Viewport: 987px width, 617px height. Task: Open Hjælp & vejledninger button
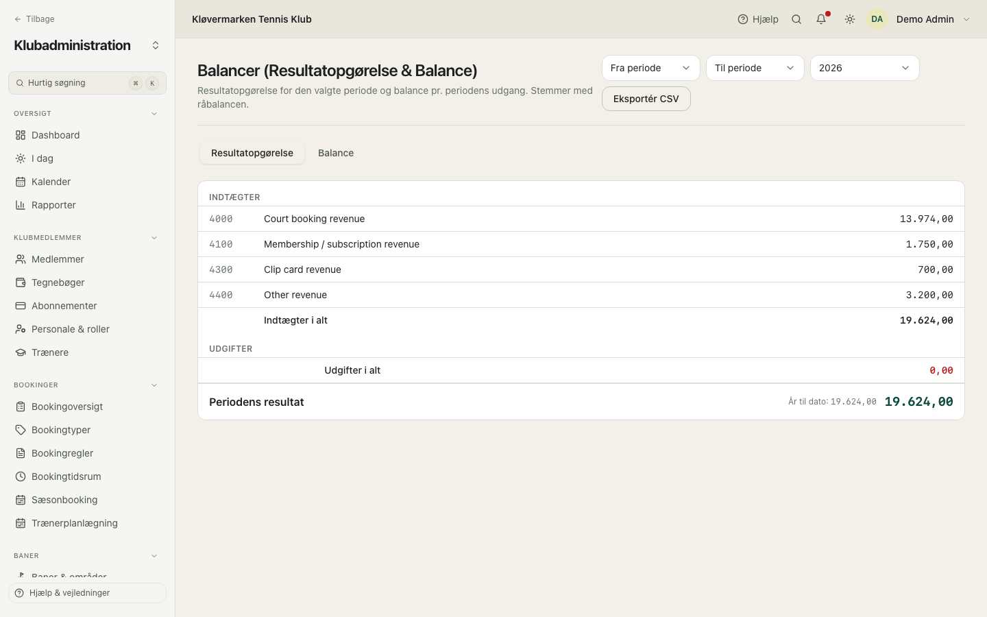point(87,593)
